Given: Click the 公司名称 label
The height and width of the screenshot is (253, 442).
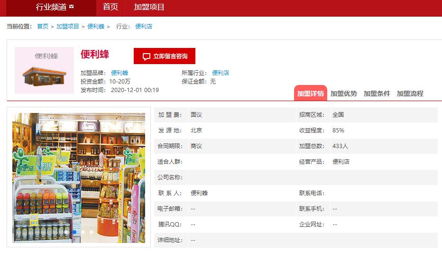Looking at the screenshot, I should point(170,178).
